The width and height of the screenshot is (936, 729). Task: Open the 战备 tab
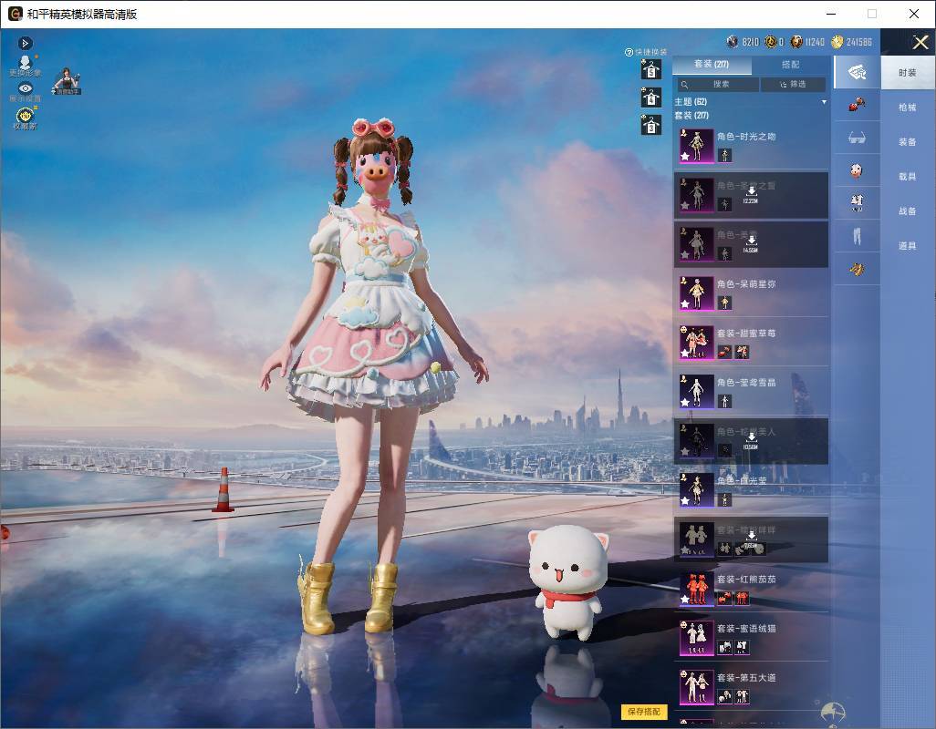908,211
